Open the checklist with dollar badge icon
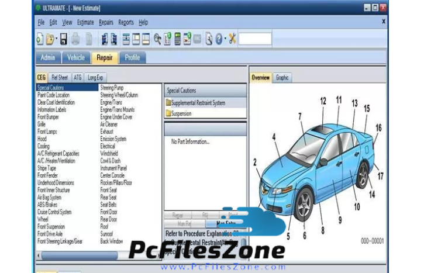 (x=168, y=39)
